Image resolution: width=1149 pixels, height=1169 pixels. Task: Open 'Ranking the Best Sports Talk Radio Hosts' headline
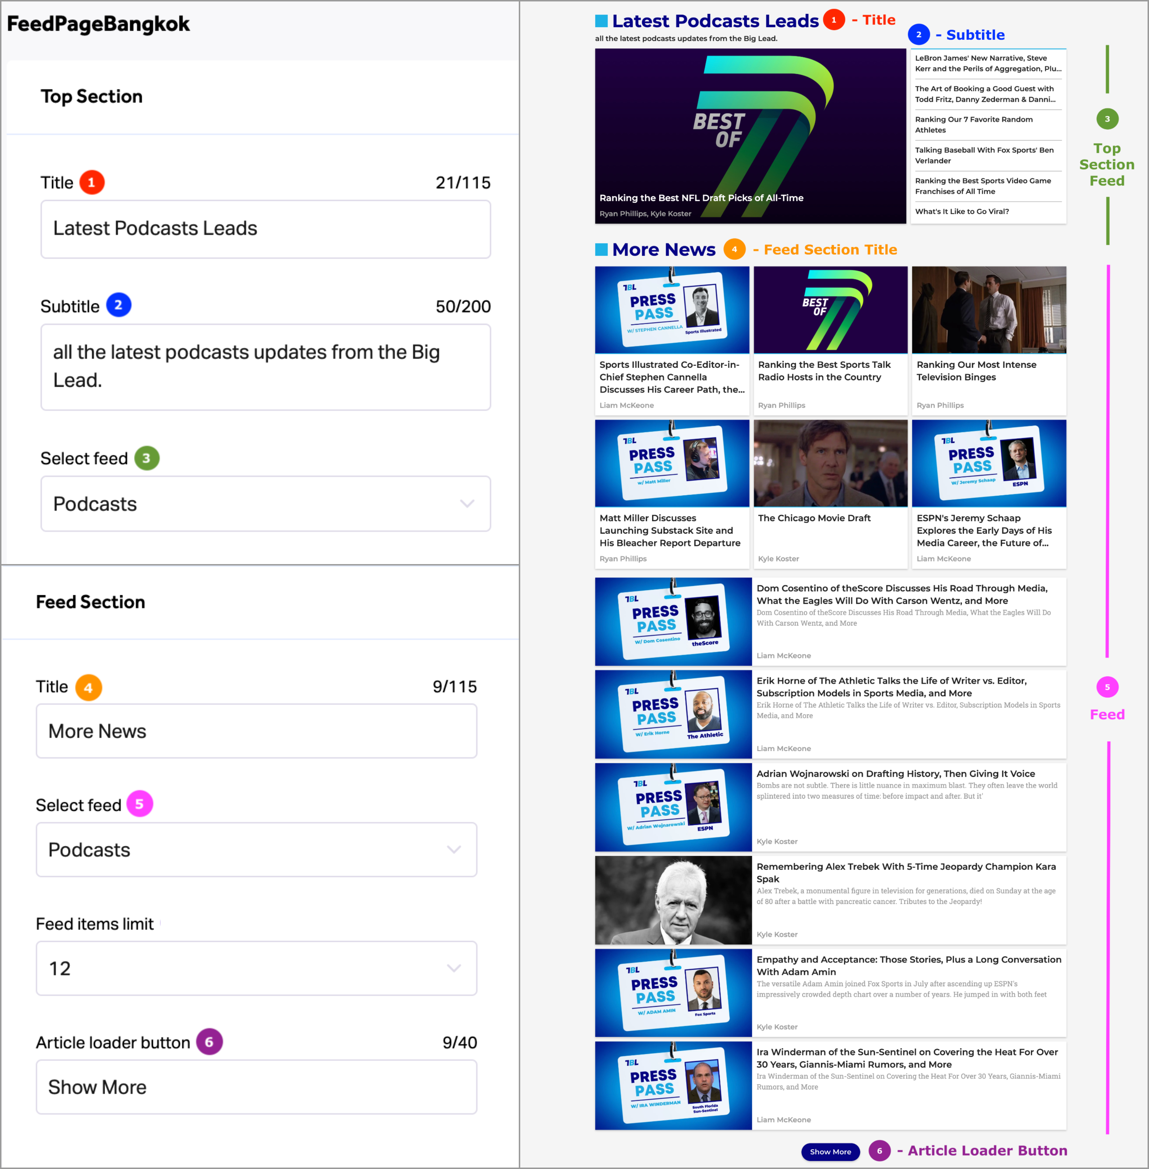(824, 371)
